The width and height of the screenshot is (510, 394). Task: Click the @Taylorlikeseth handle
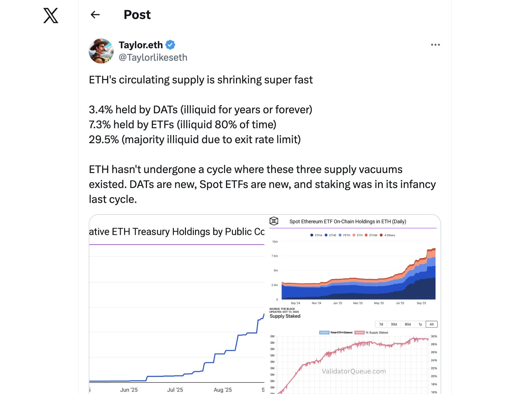point(153,58)
